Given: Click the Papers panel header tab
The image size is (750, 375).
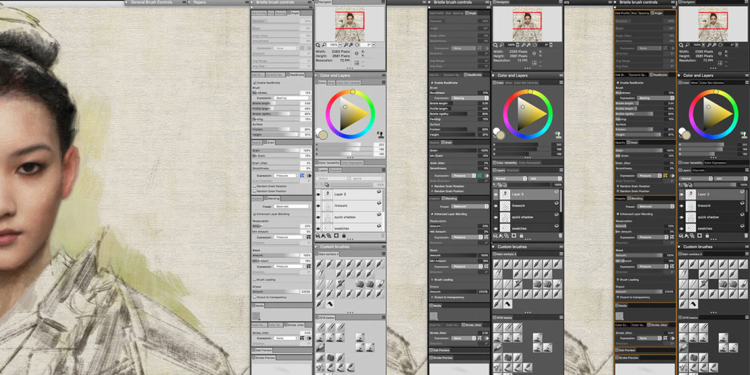Looking at the screenshot, I should [x=200, y=3].
